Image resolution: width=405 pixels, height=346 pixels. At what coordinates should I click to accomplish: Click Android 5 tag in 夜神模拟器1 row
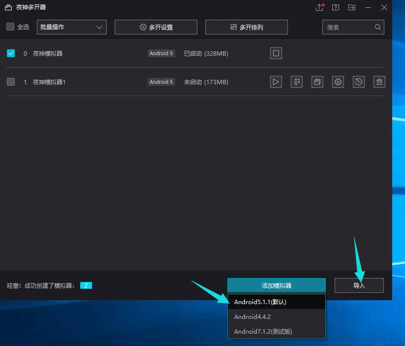[x=161, y=82]
